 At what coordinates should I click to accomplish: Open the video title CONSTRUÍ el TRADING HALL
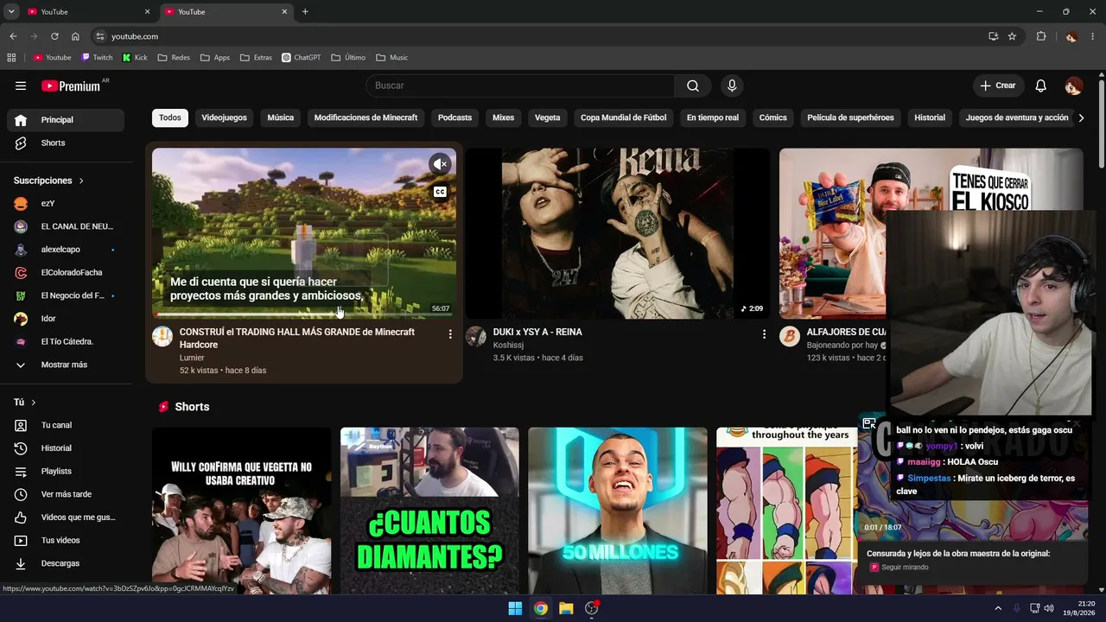[297, 338]
